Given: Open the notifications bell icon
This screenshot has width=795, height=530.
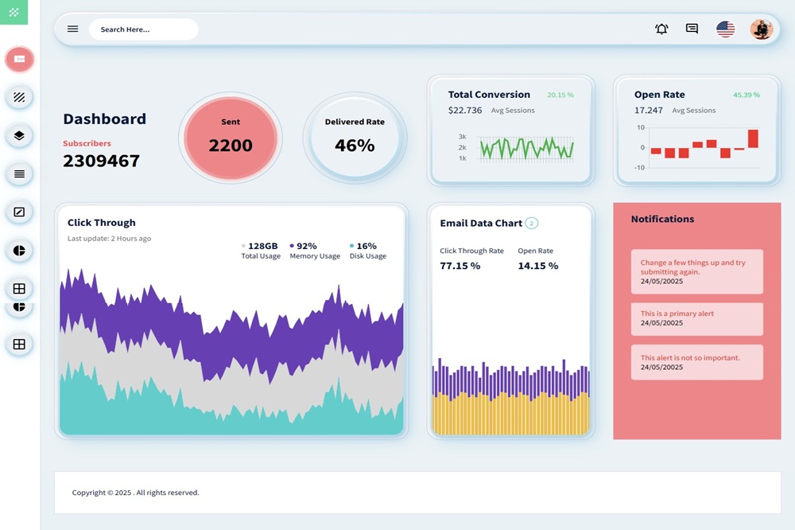Looking at the screenshot, I should [661, 29].
